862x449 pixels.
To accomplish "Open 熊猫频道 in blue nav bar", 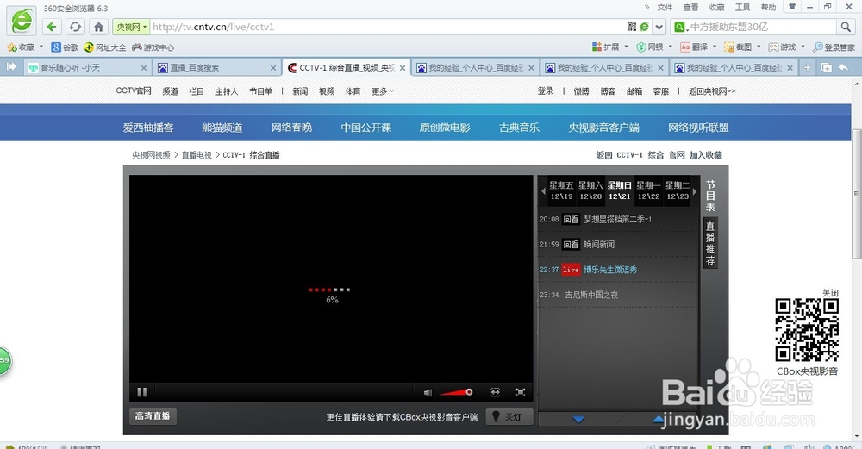I will [x=222, y=128].
